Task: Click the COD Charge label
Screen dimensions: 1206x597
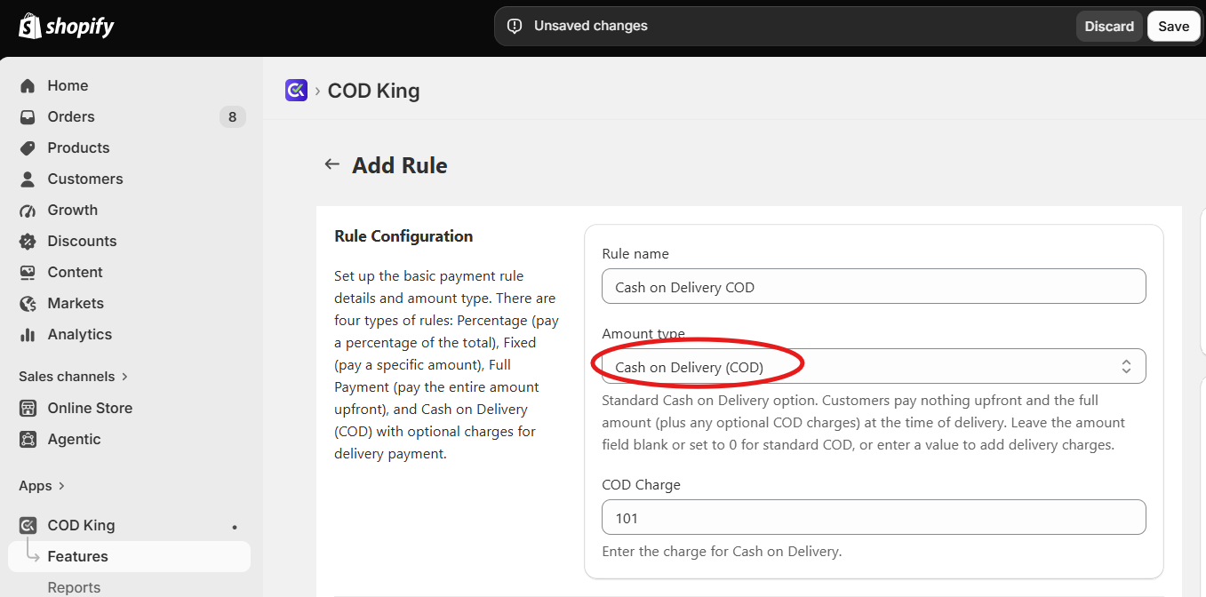Action: (641, 485)
